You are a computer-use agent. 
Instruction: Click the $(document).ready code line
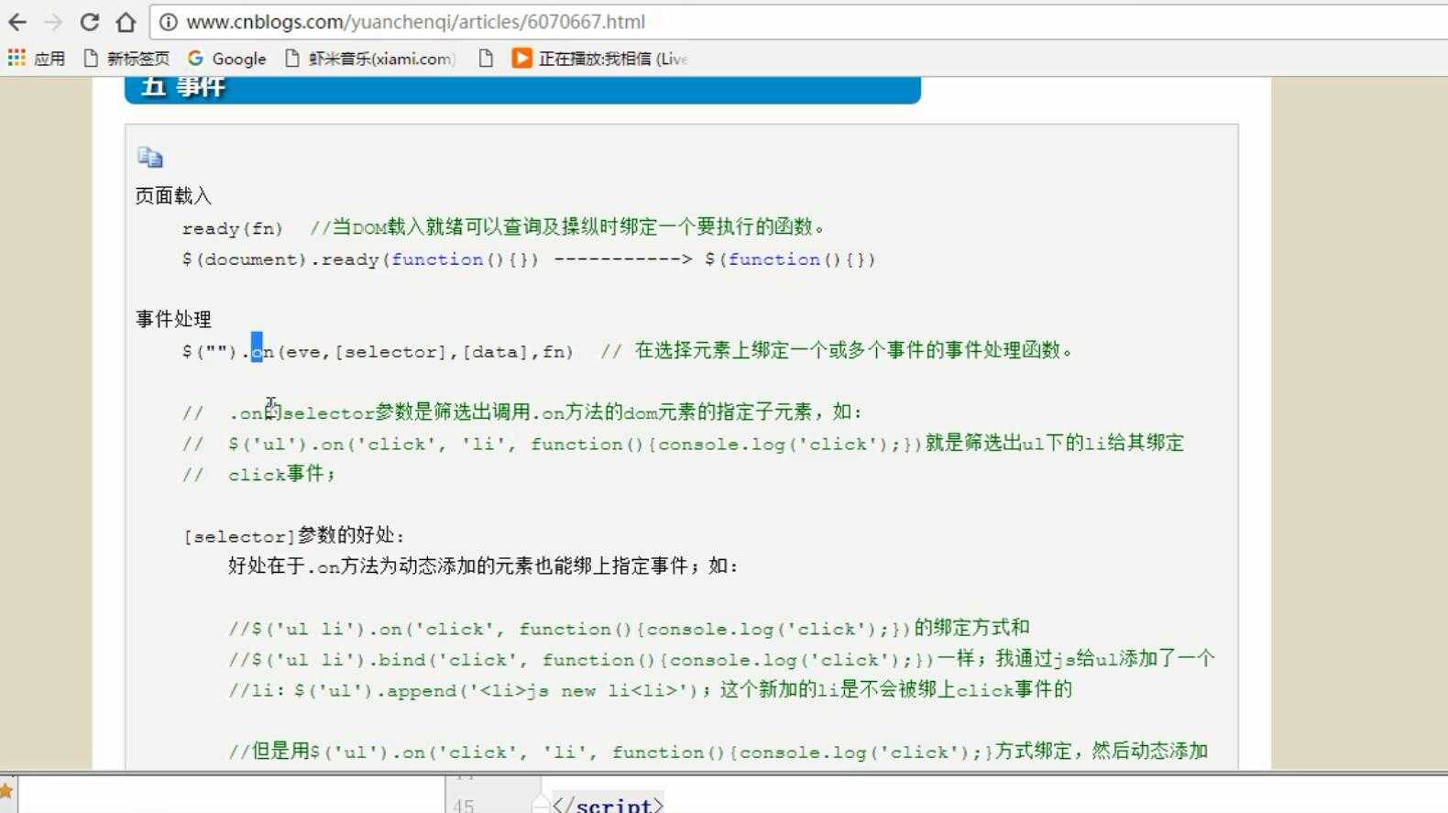tap(529, 259)
